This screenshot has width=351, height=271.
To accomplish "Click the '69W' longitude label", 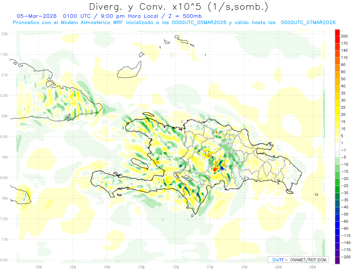I will pos(278,267).
